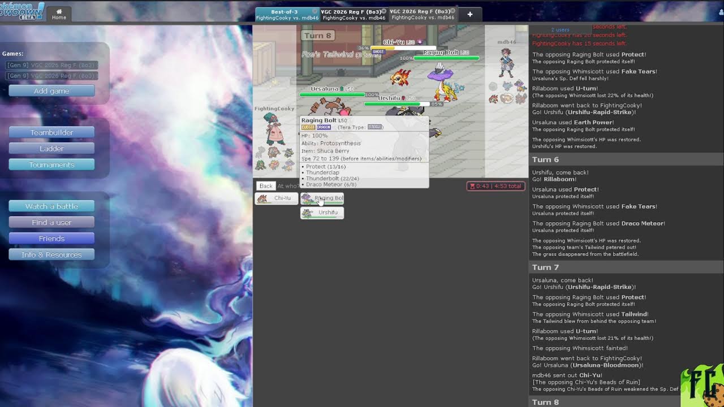Click the hourglass icon on the timer

pyautogui.click(x=472, y=186)
